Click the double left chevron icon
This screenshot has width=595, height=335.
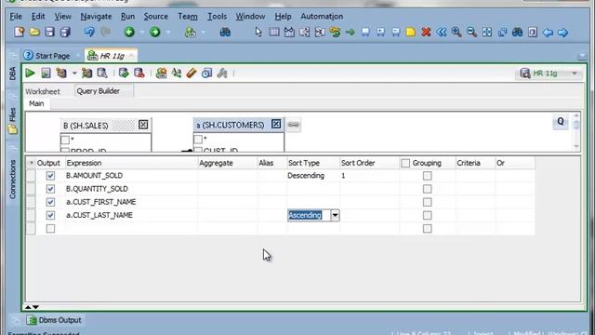(441, 32)
